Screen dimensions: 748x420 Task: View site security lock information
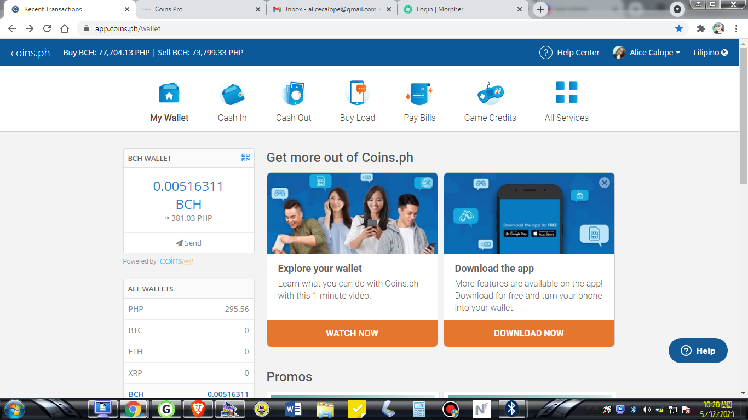[x=87, y=28]
